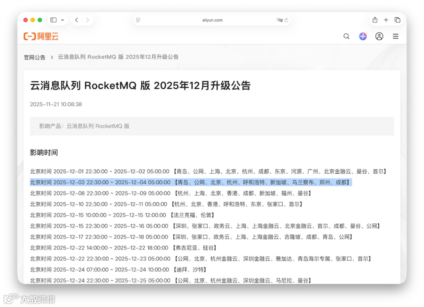Open the Safari share icon
The width and height of the screenshot is (424, 307).
(375, 20)
